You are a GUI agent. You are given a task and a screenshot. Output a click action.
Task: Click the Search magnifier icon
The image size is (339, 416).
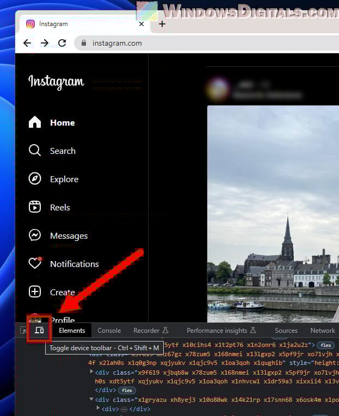[35, 151]
